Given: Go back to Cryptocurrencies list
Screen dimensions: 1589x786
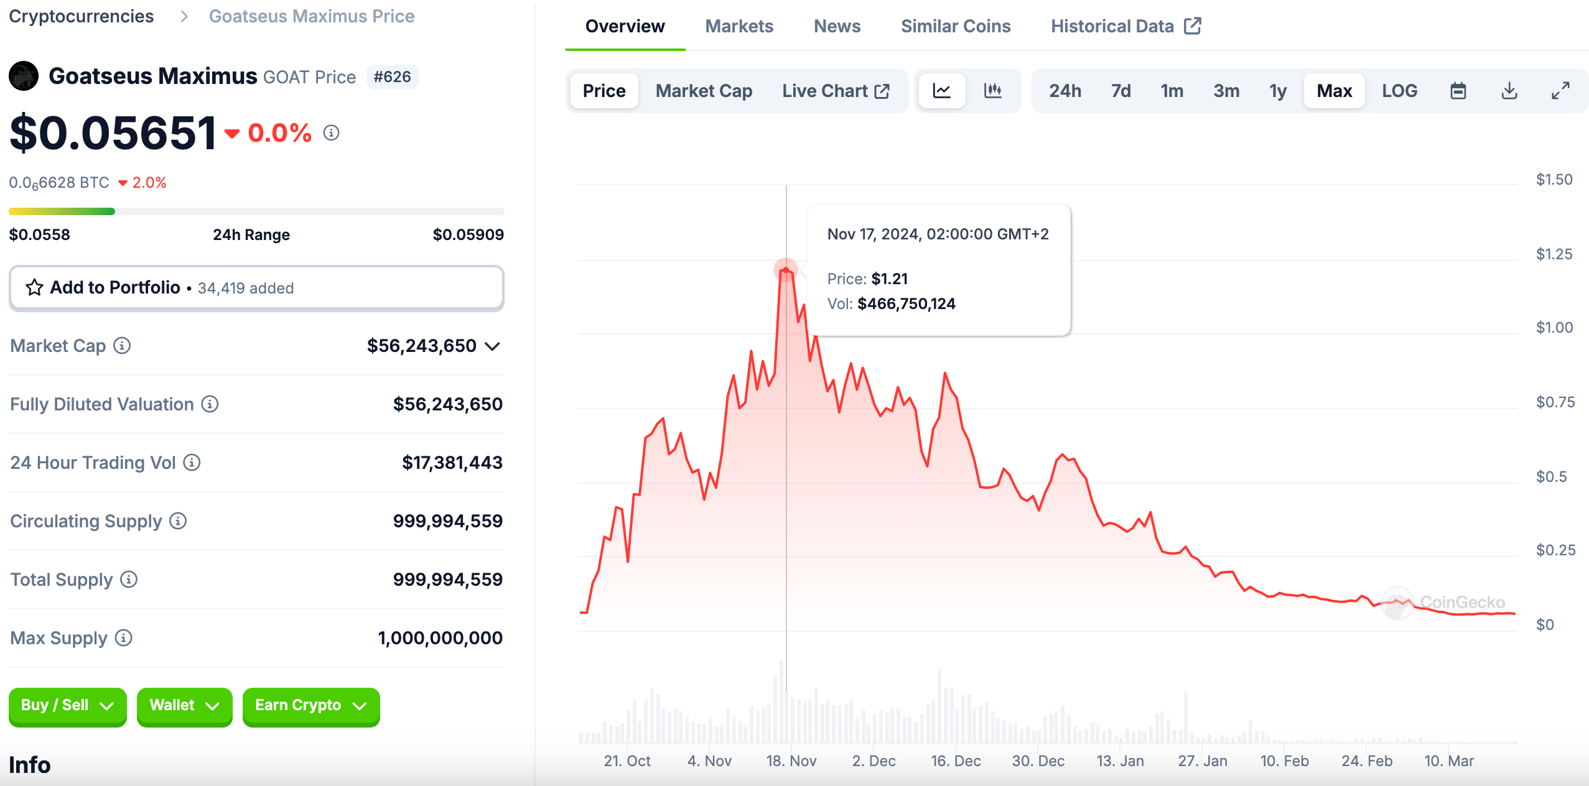Looking at the screenshot, I should point(81,16).
